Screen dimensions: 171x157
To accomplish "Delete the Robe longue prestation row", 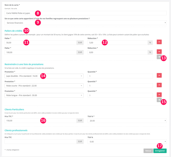I will [x=159, y=95].
